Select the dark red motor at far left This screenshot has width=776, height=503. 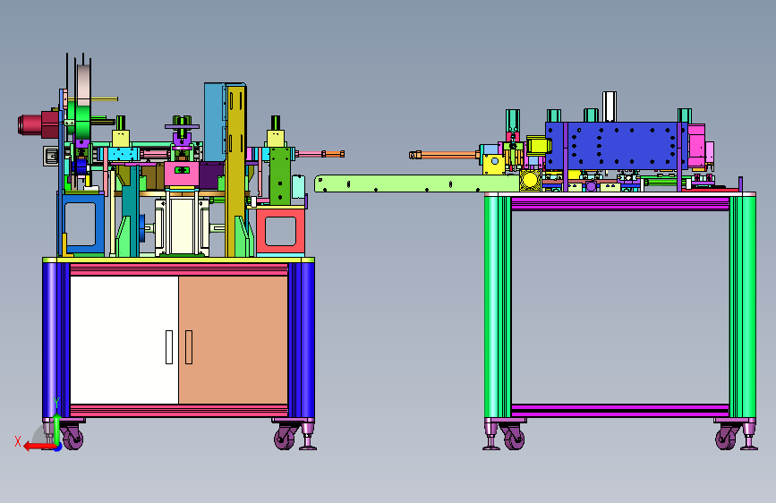[x=38, y=124]
